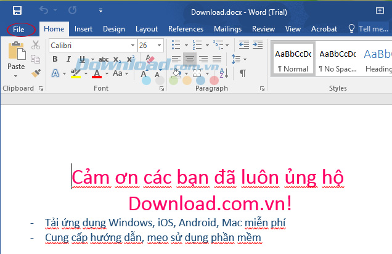Align the text right
This screenshot has width=392, height=254.
pyautogui.click(x=203, y=59)
